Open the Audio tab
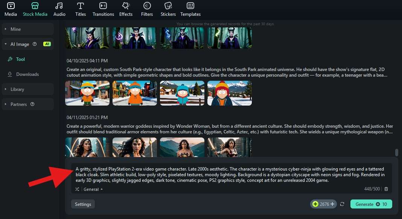The height and width of the screenshot is (219, 402). point(59,9)
